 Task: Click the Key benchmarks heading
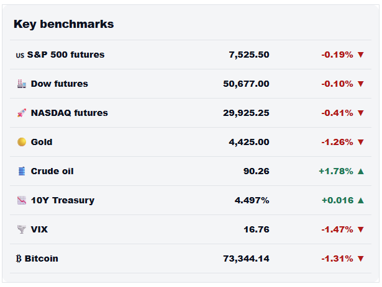pyautogui.click(x=64, y=24)
